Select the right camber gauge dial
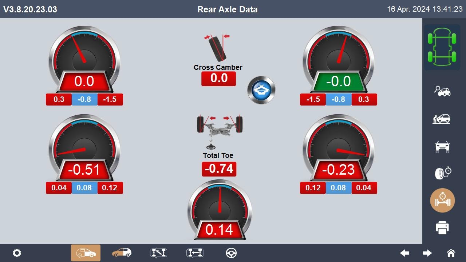466x262 pixels. coord(338,59)
